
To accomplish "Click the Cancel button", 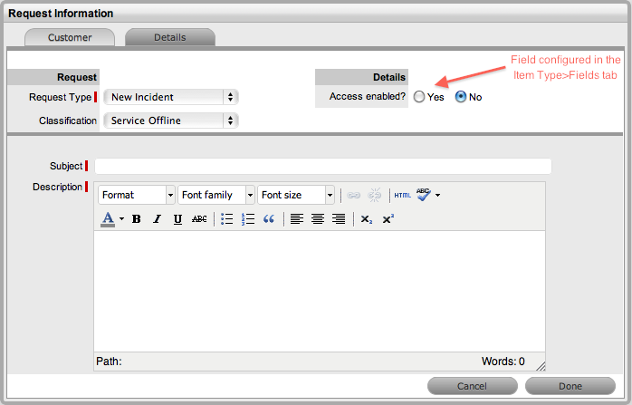I will pos(473,386).
